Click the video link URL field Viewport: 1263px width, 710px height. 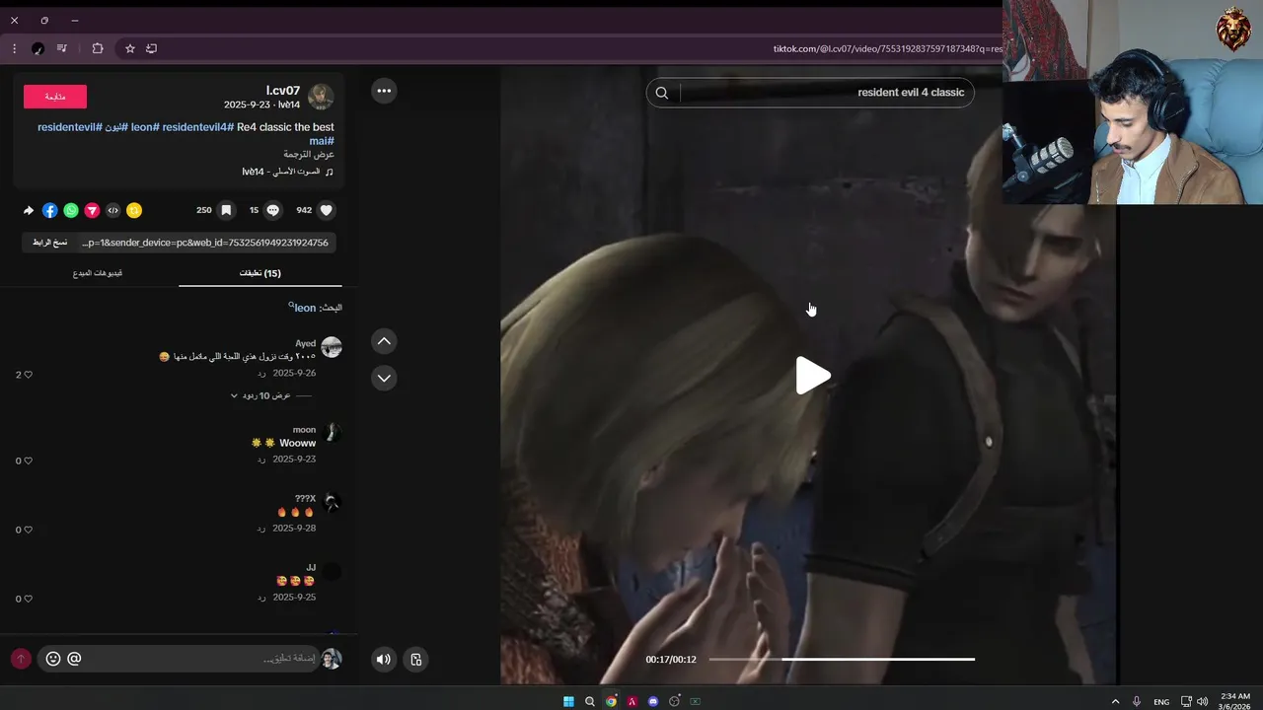205,243
